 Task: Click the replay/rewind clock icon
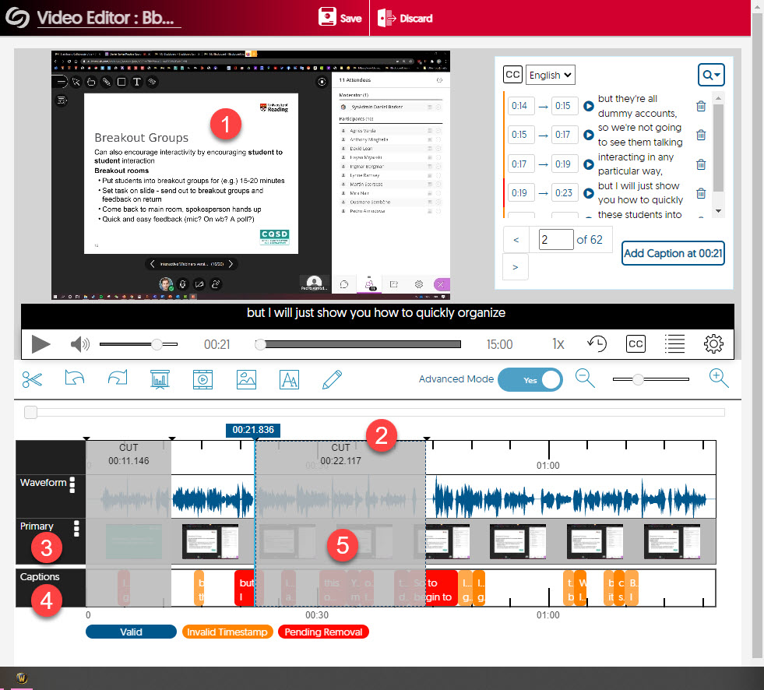[597, 344]
